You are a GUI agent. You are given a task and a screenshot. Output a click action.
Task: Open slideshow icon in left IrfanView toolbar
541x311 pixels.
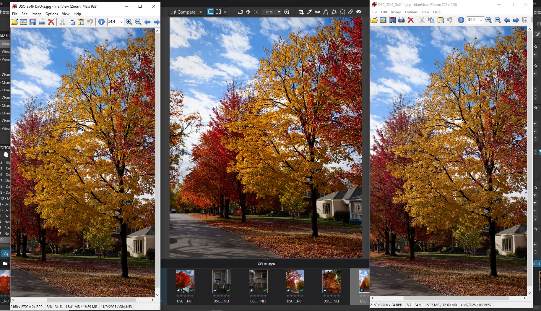pyautogui.click(x=24, y=22)
